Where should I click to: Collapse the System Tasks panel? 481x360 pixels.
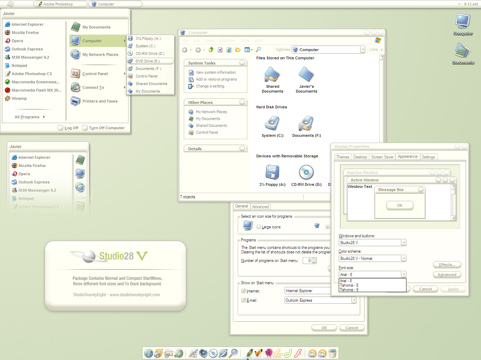(x=242, y=63)
